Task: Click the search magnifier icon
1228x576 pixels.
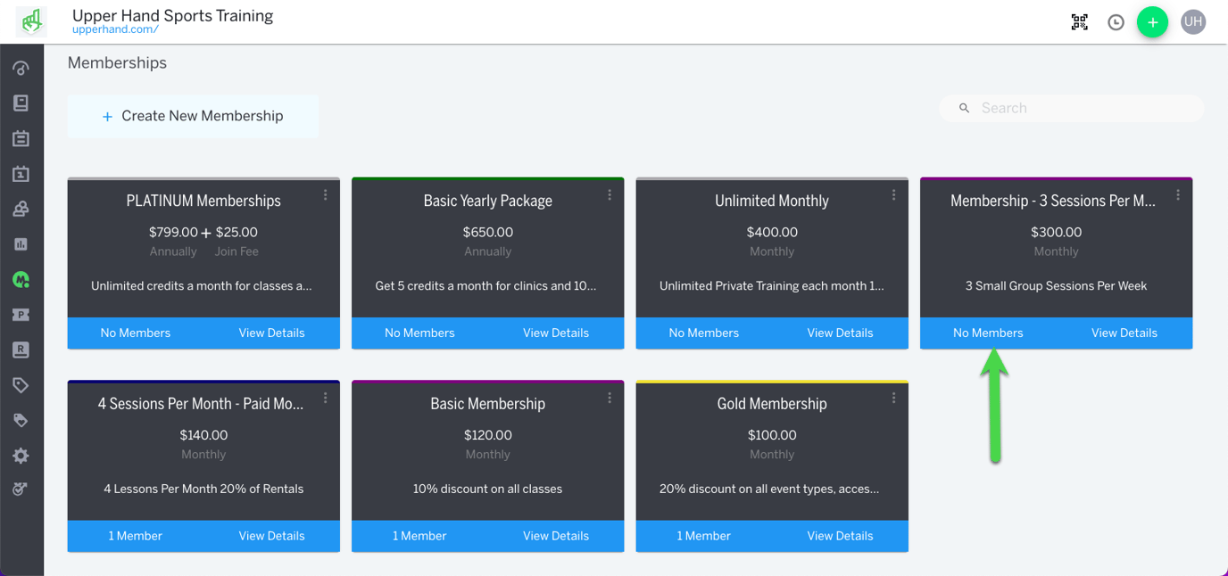Action: [964, 108]
